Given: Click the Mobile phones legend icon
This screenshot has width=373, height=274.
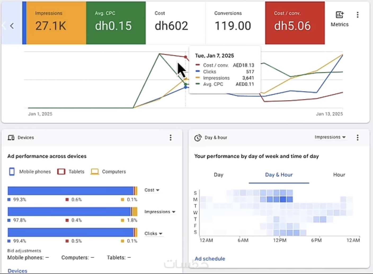Looking at the screenshot, I should pyautogui.click(x=12, y=171).
